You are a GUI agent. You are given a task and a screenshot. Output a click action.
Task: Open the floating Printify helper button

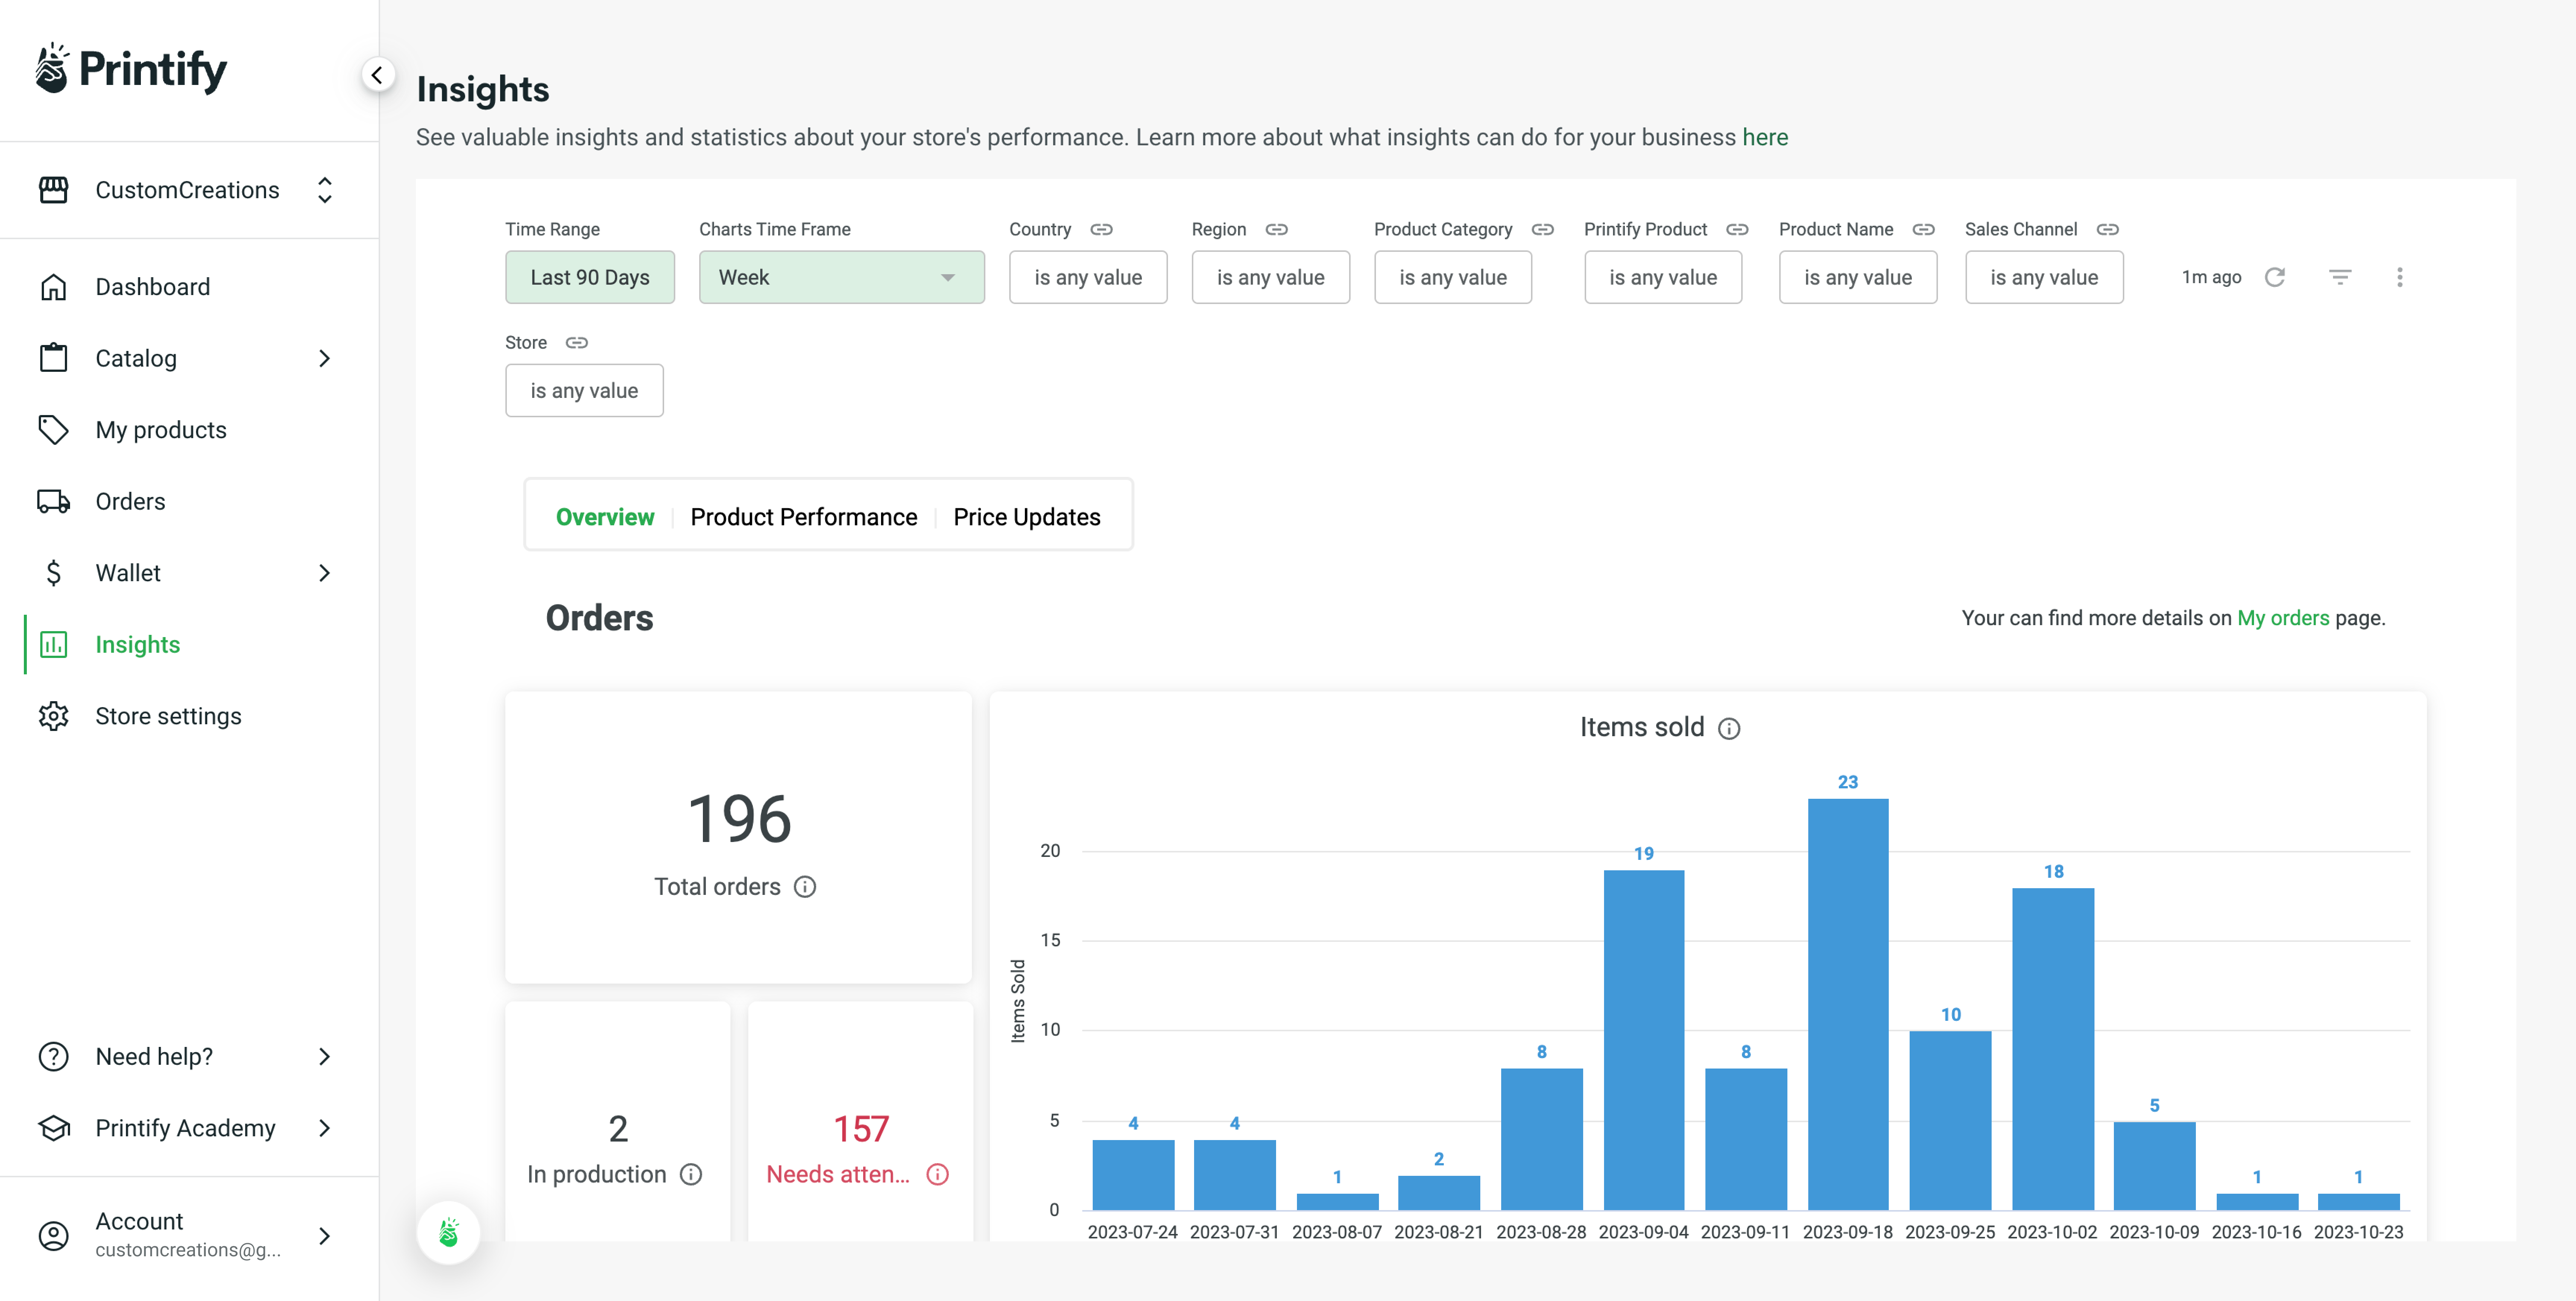point(449,1232)
